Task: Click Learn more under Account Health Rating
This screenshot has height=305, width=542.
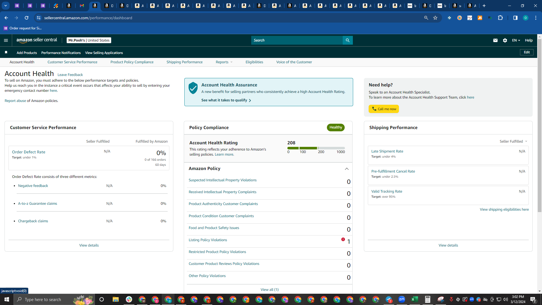Action: 224,154
